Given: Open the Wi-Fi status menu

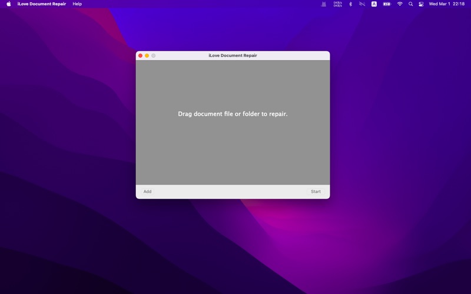Looking at the screenshot, I should (400, 4).
